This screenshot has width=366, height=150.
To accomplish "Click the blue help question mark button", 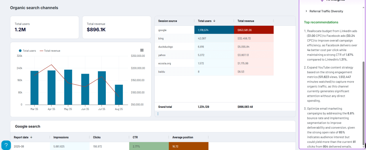I will pos(6,144).
